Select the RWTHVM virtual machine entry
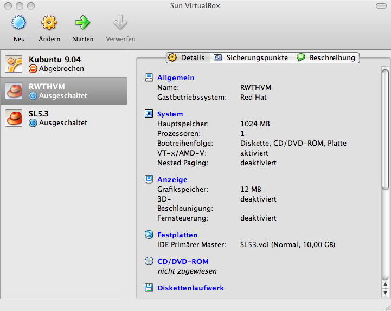Viewport: 391px width, 311px height. 64,91
